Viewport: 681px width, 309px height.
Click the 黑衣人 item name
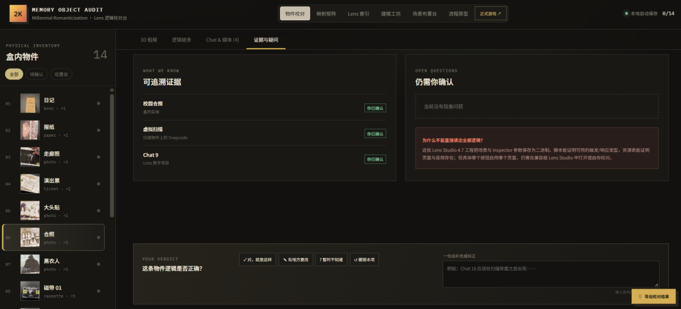click(52, 261)
